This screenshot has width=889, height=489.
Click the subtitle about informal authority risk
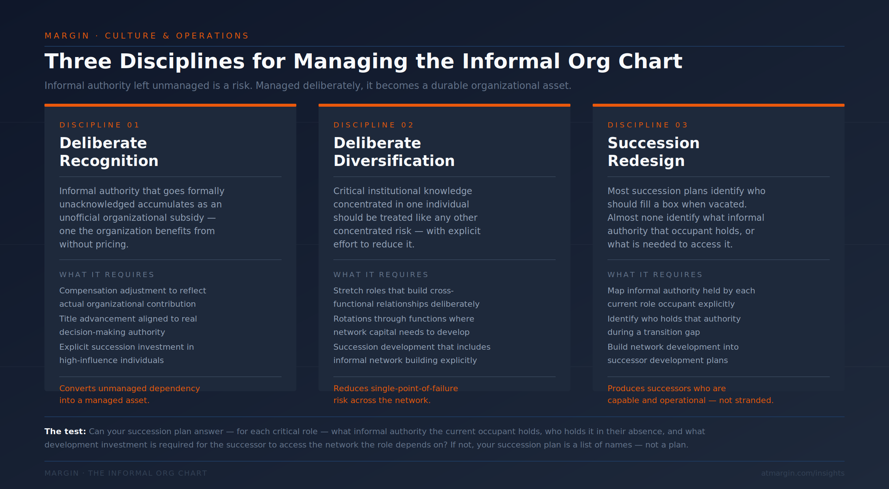point(307,85)
